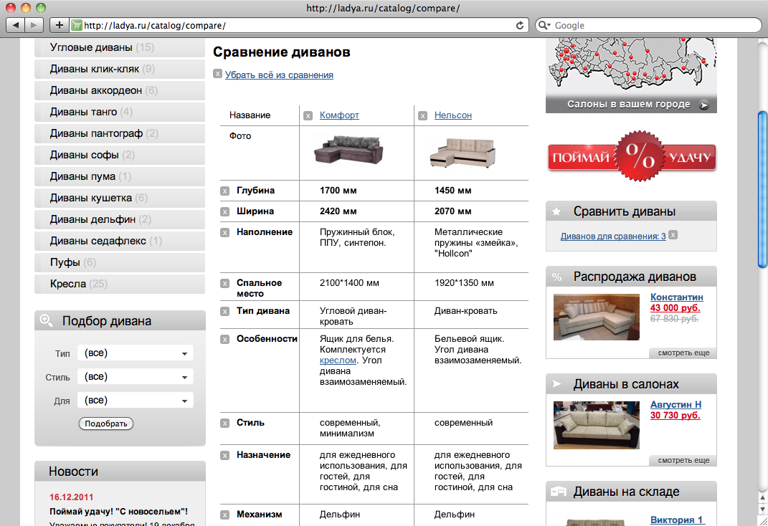Click the Подобрать button
Viewport: 768px width, 526px height.
106,424
